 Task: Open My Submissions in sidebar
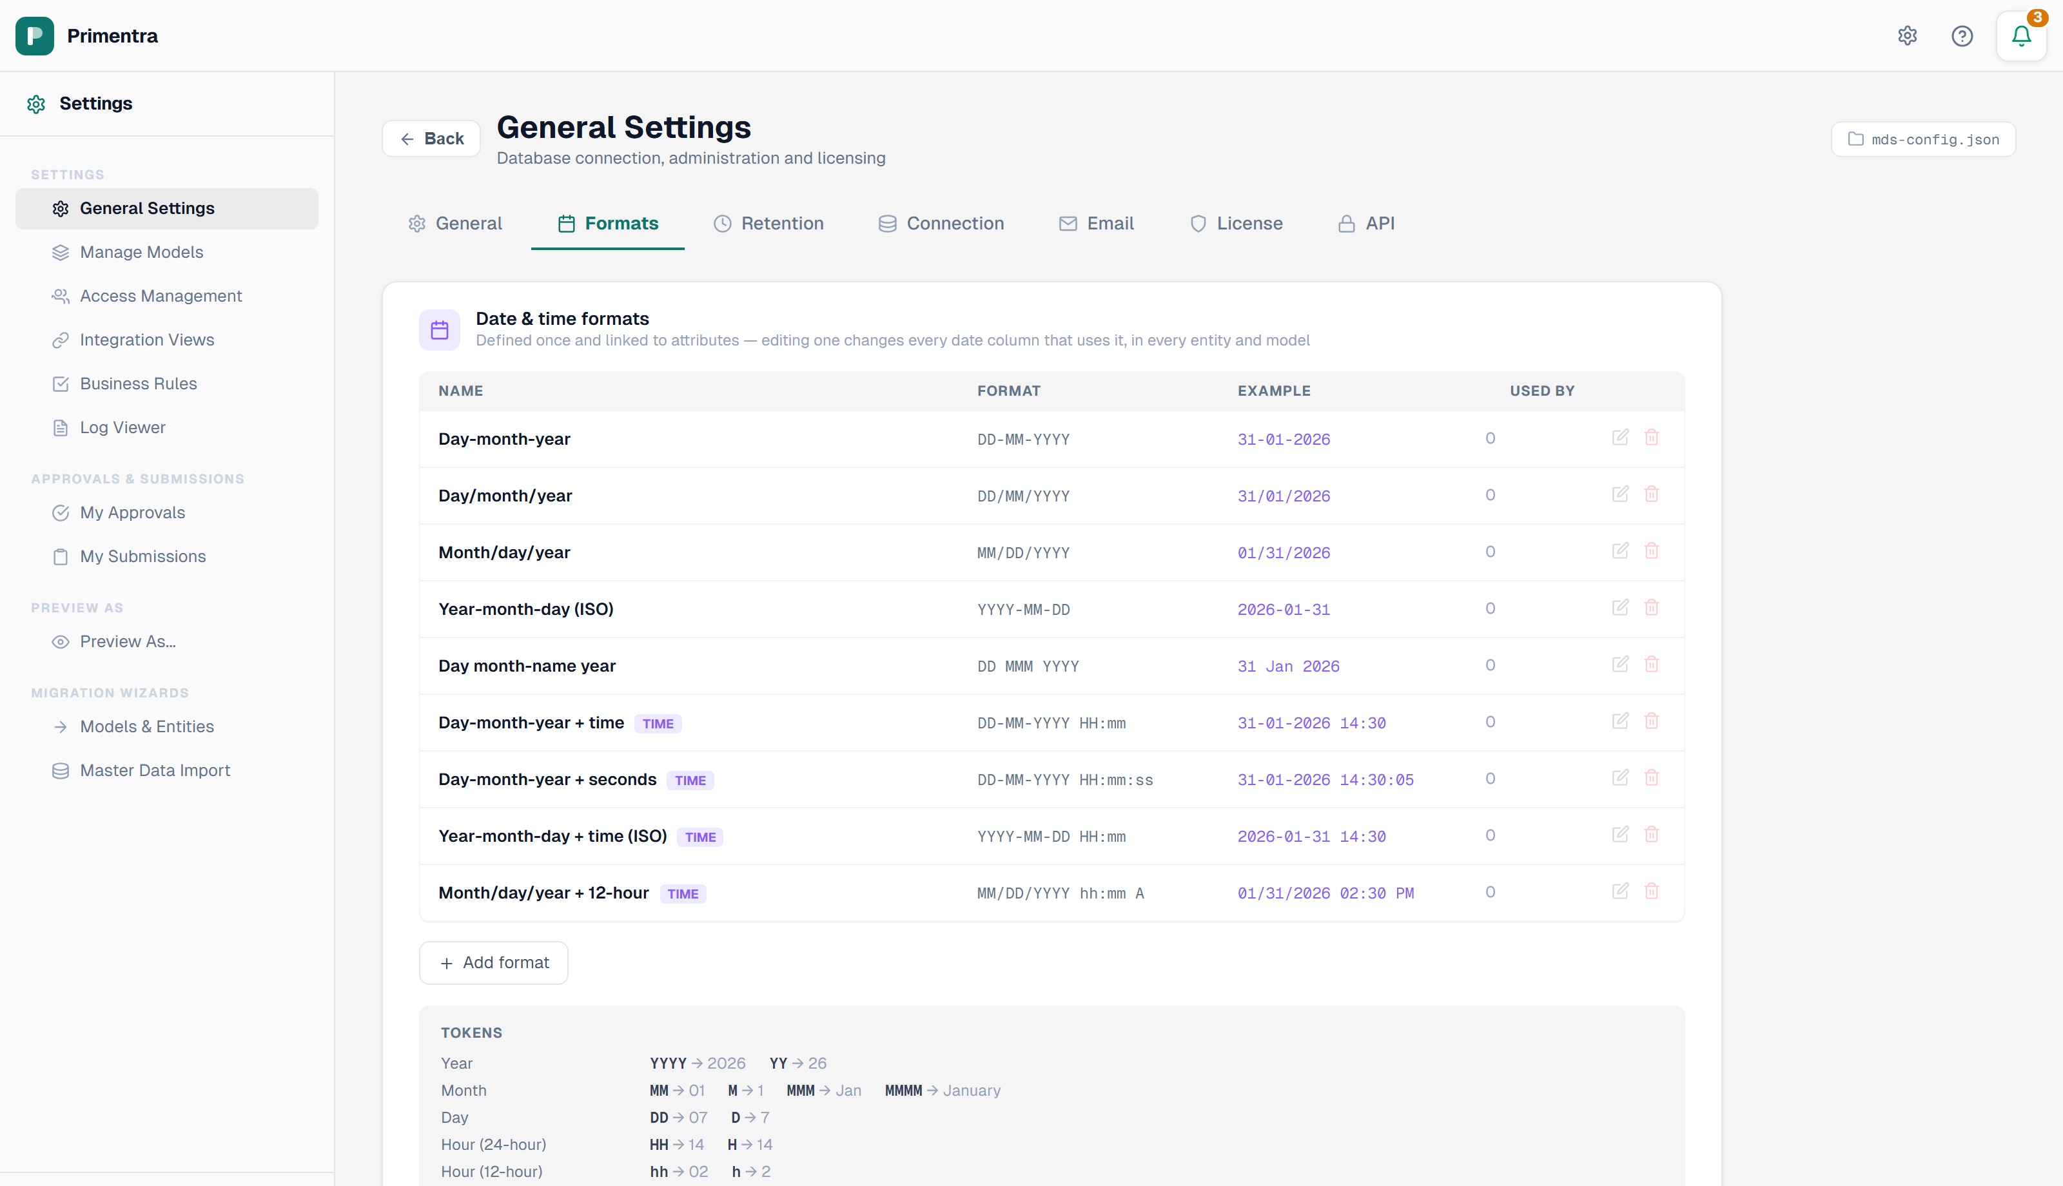[166, 556]
